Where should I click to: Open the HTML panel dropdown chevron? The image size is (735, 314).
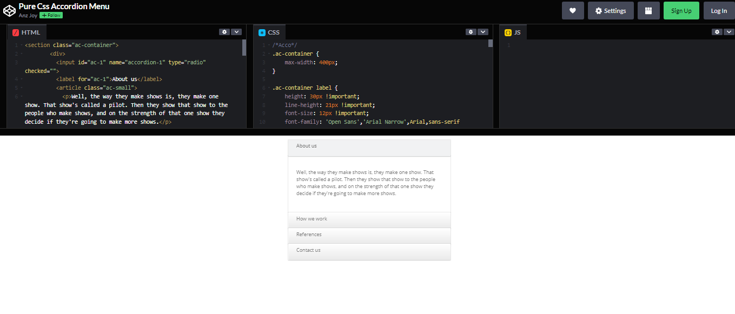point(237,32)
